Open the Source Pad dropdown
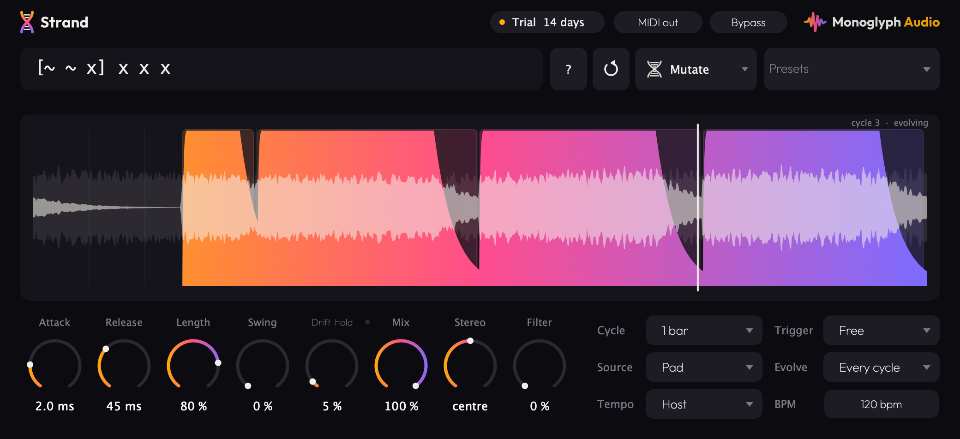Image resolution: width=960 pixels, height=439 pixels. pos(704,367)
